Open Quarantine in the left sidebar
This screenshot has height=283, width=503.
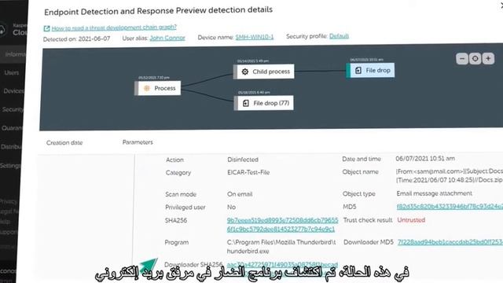click(12, 128)
